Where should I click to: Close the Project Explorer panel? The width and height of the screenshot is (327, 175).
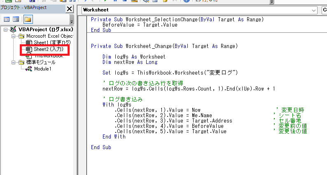coord(70,9)
